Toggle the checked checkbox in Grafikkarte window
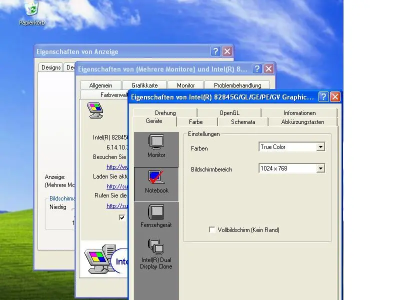Viewport: 400px width, 300px height. 122,217
